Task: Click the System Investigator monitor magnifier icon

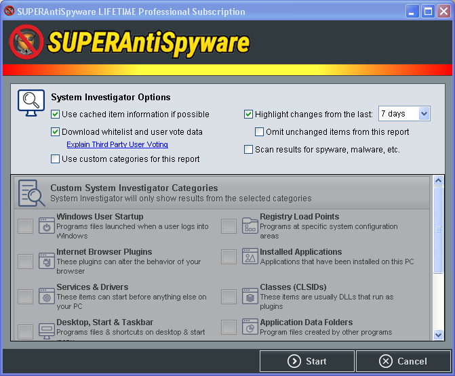Action: click(x=31, y=103)
